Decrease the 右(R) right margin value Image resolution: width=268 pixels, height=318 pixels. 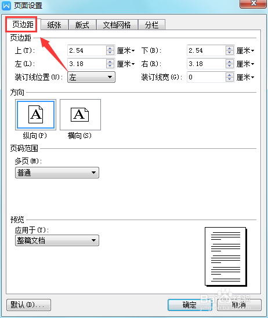[x=230, y=66]
